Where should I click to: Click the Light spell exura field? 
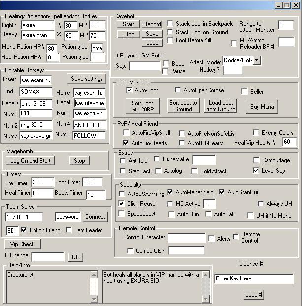(x=37, y=25)
